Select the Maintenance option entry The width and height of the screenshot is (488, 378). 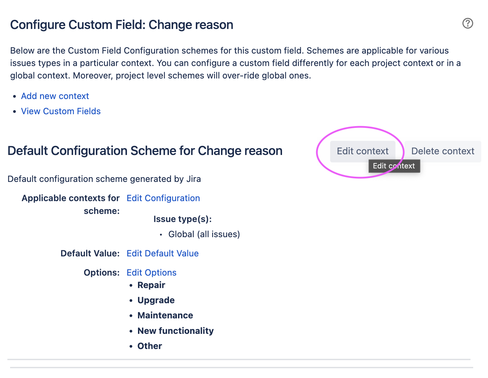[x=165, y=315]
